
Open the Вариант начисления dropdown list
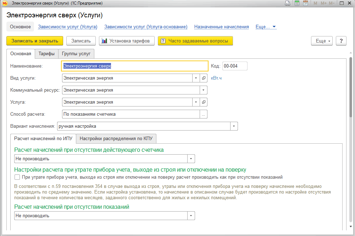click(234, 126)
